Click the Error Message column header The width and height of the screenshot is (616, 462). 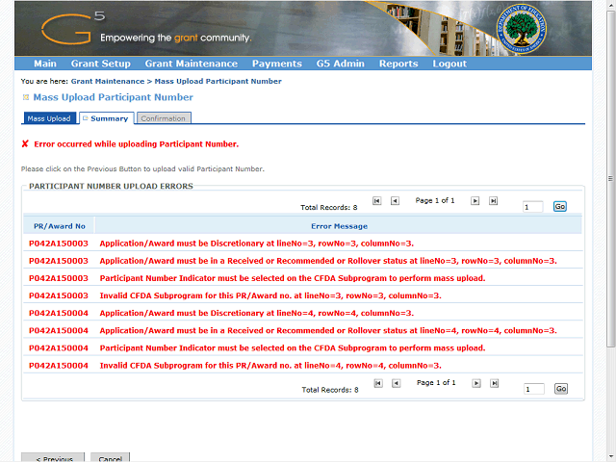click(x=340, y=226)
